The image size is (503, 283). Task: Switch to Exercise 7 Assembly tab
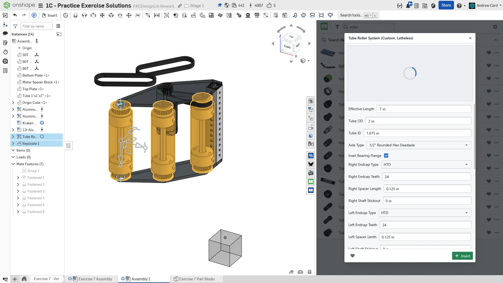(95, 279)
